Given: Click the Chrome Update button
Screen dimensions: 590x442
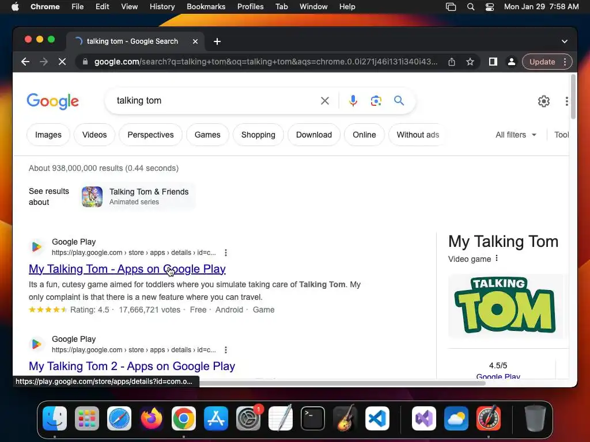Looking at the screenshot, I should 542,62.
